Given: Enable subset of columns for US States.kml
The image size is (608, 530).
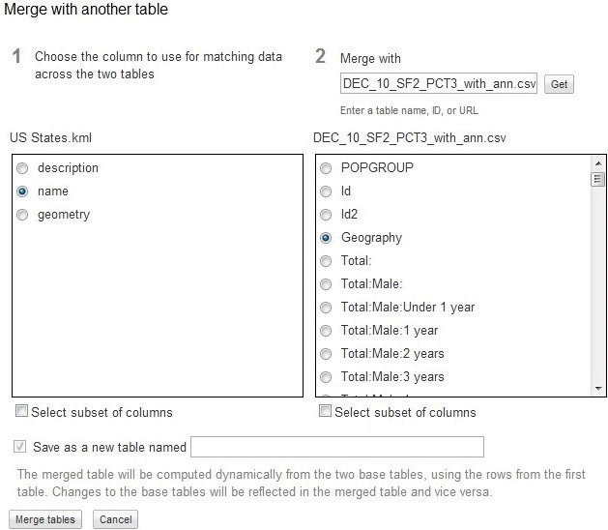Looking at the screenshot, I should 22,412.
